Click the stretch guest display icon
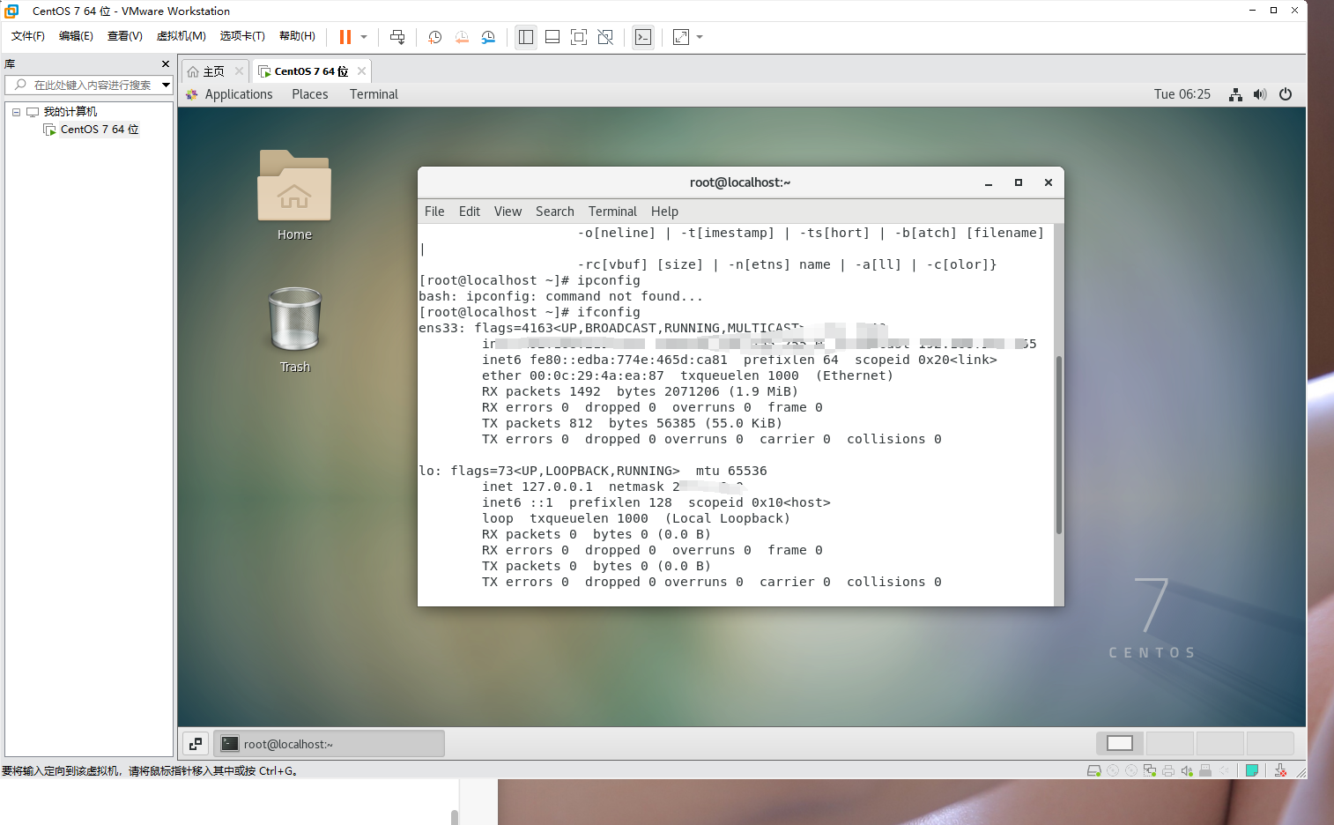 (681, 37)
